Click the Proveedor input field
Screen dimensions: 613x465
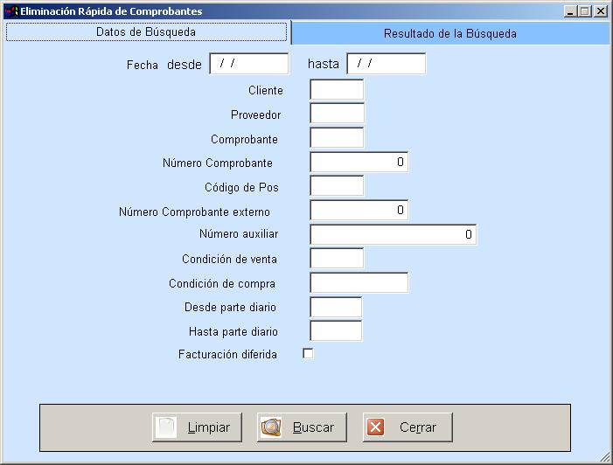coord(337,114)
